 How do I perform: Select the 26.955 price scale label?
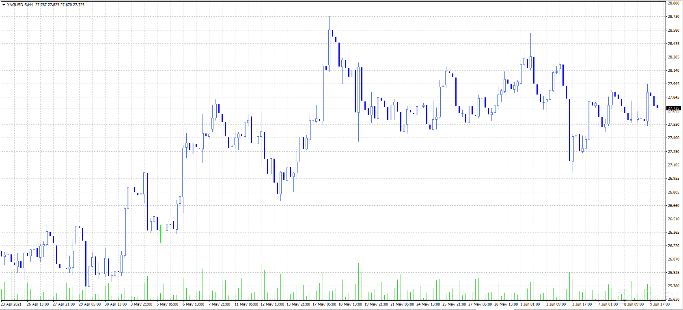pyautogui.click(x=674, y=179)
